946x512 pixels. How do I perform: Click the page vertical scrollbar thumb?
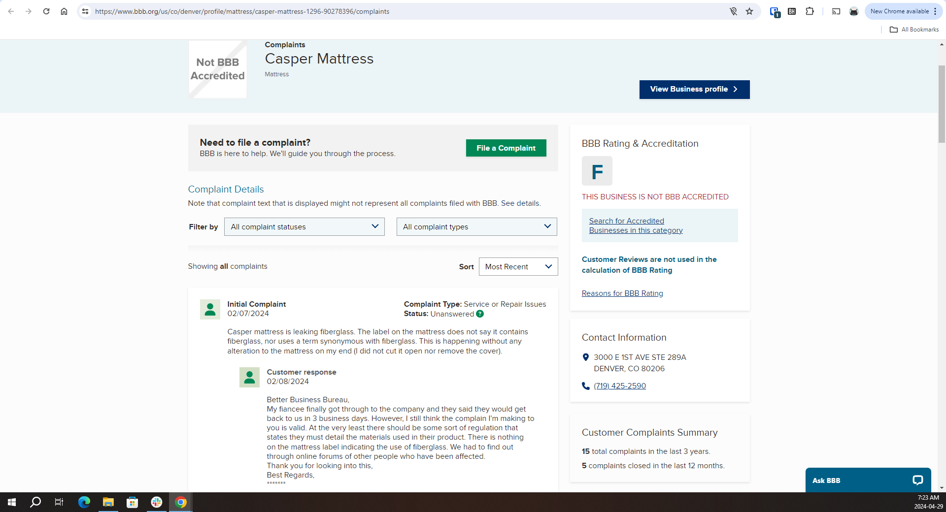coord(942,103)
